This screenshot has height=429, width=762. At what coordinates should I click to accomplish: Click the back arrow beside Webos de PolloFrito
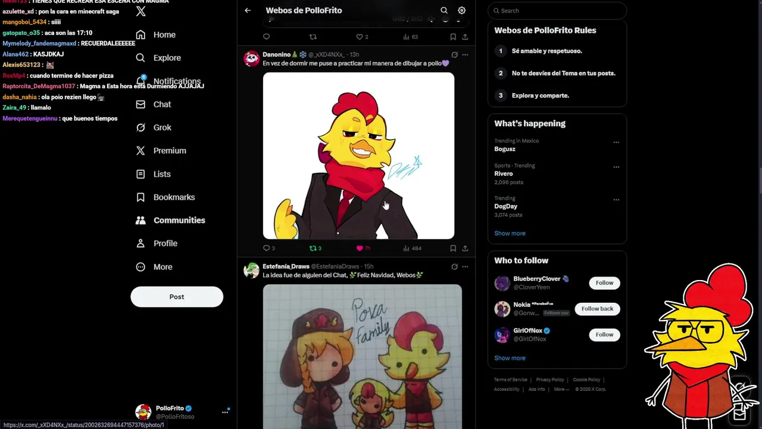[248, 10]
